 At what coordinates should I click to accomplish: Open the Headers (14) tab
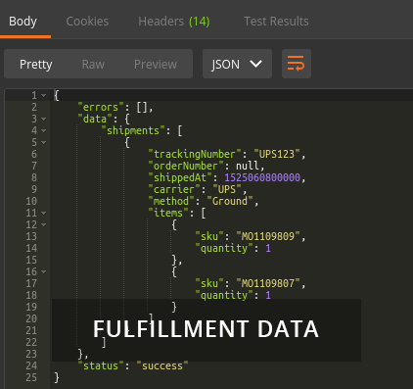174,22
